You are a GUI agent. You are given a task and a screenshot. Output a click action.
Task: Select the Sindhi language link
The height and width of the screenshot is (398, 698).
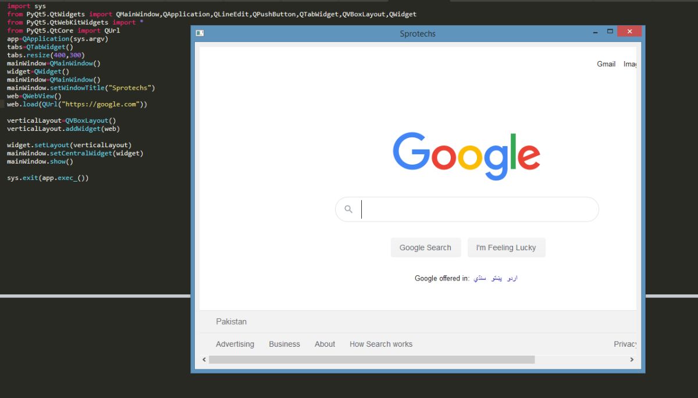pyautogui.click(x=479, y=278)
